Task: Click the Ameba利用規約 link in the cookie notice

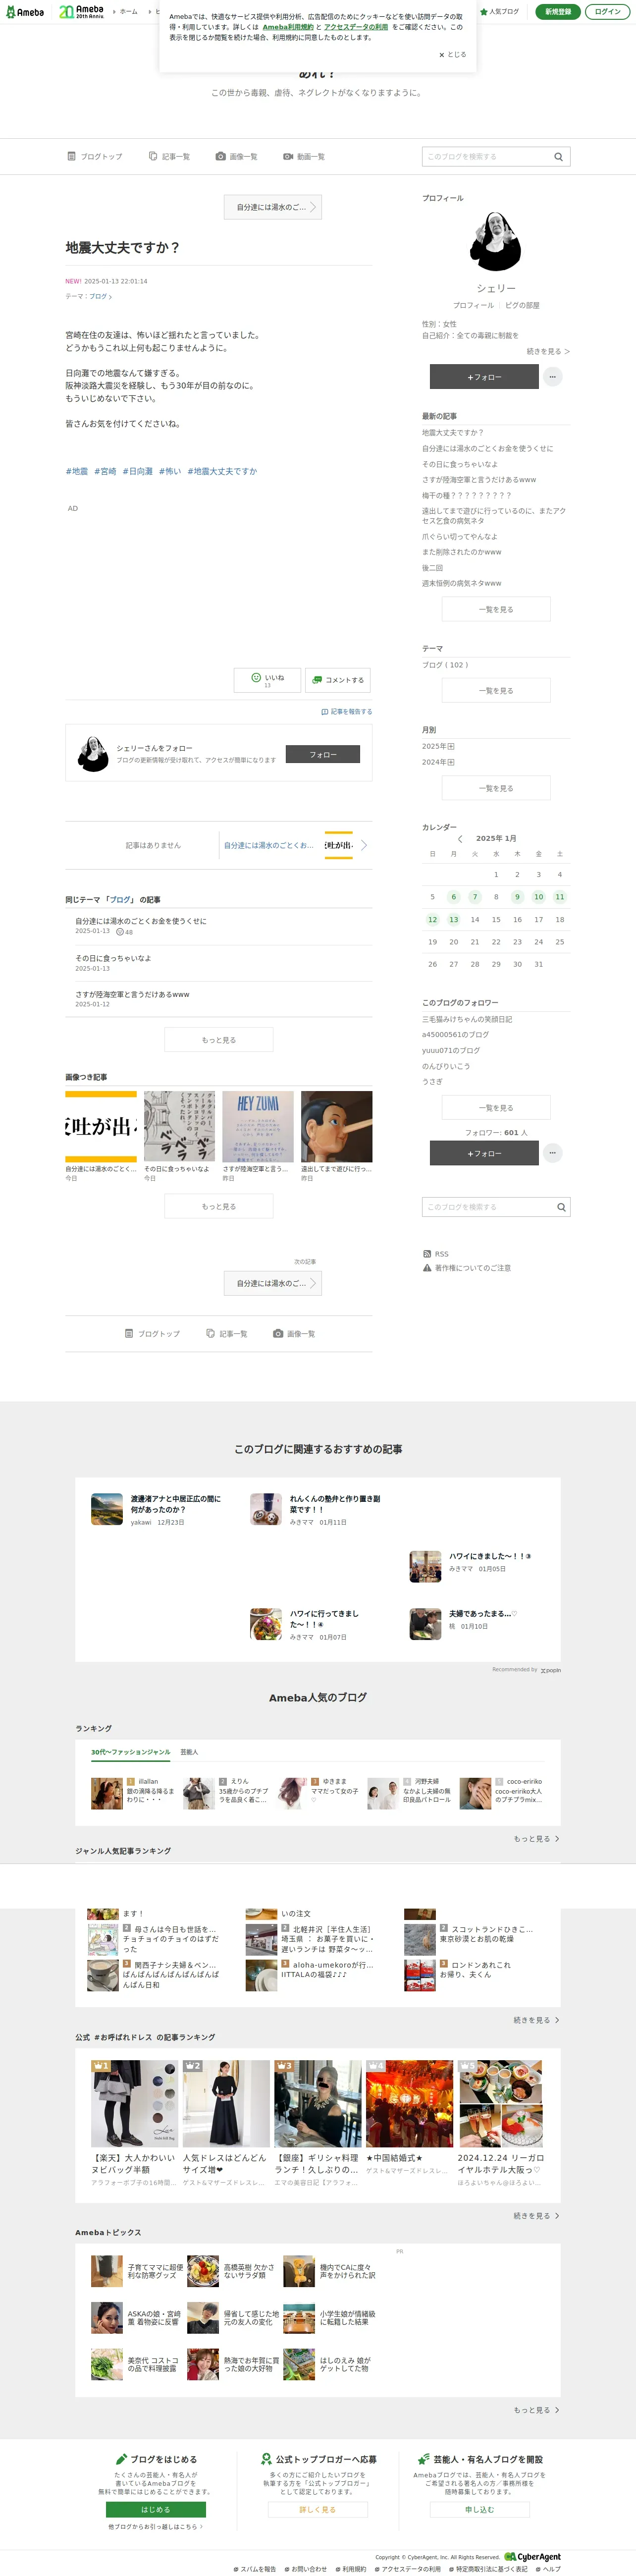Action: [x=288, y=27]
